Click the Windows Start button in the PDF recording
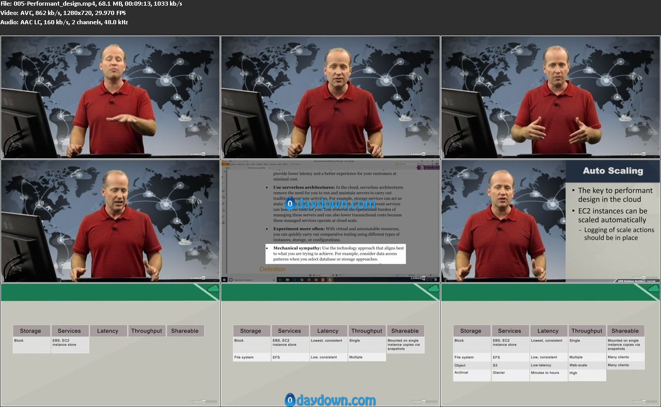This screenshot has height=407, width=661. [x=224, y=279]
